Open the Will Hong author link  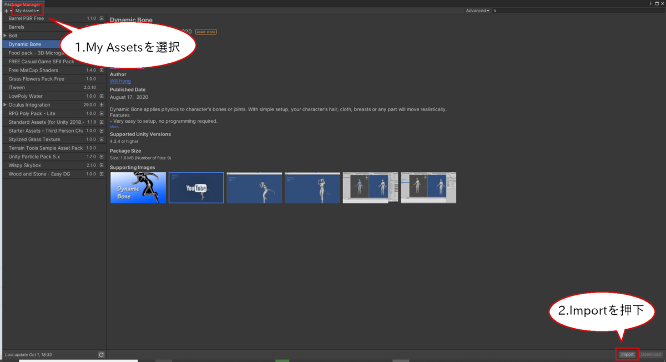pos(120,81)
